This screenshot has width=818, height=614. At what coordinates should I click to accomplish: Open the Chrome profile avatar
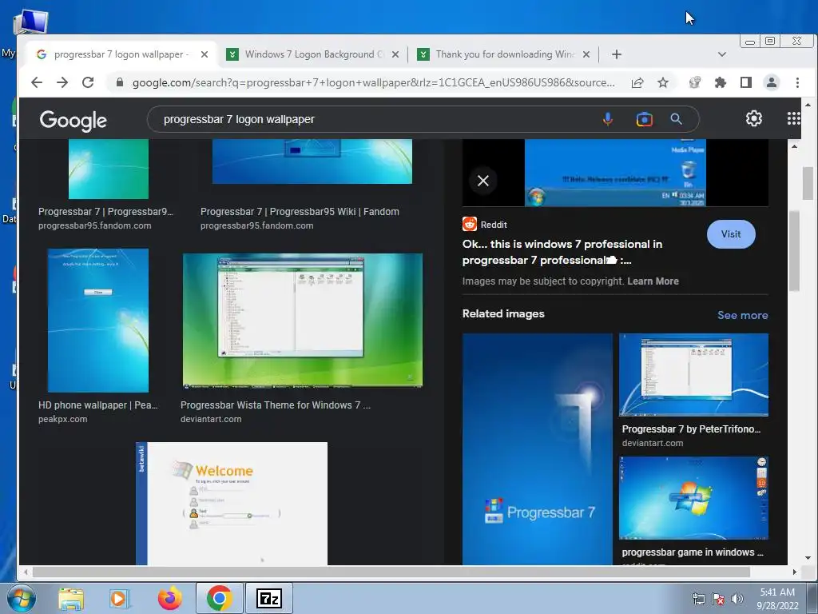[x=771, y=82]
